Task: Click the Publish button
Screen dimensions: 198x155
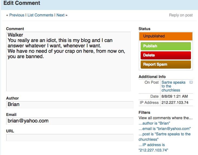Action: 166,46
